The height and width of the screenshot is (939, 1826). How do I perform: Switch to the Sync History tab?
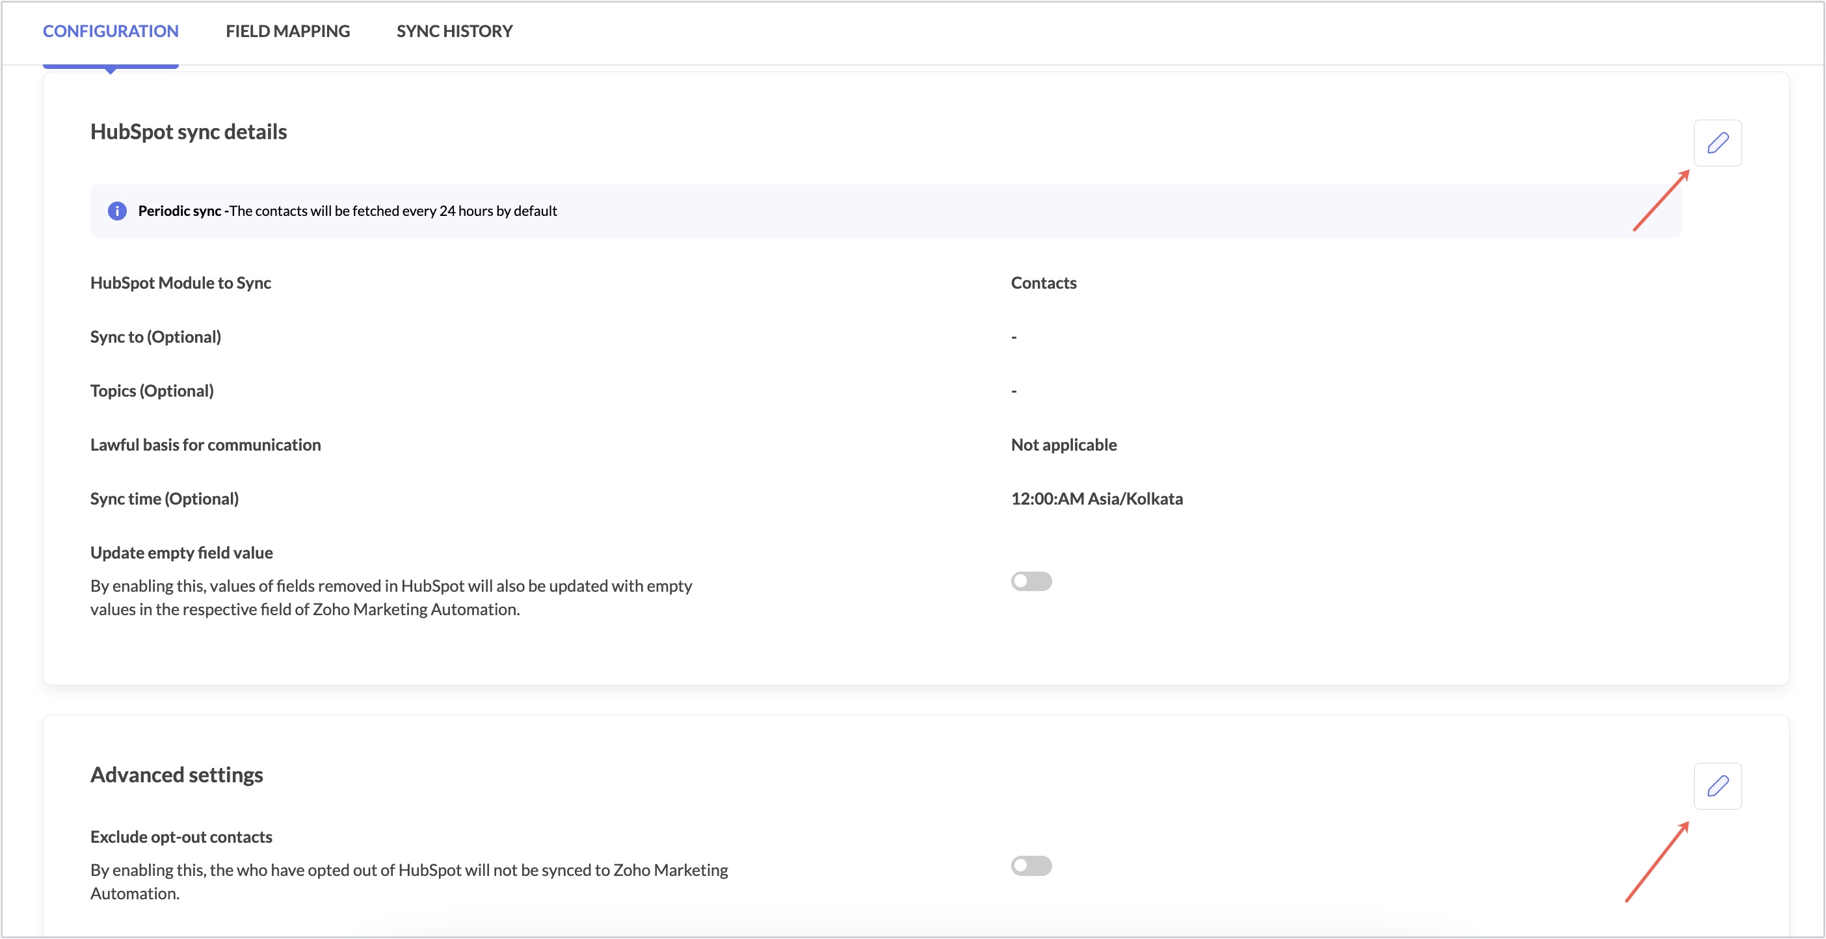coord(455,31)
